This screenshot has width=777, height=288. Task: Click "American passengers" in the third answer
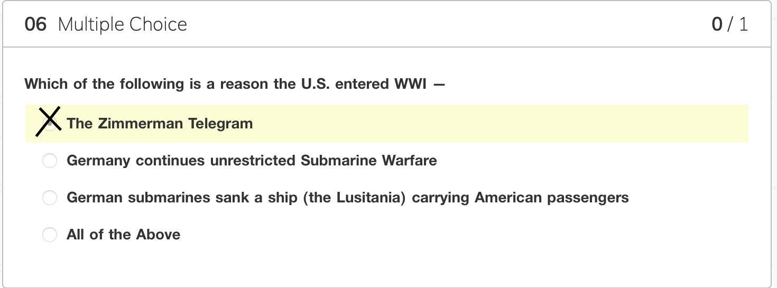551,198
